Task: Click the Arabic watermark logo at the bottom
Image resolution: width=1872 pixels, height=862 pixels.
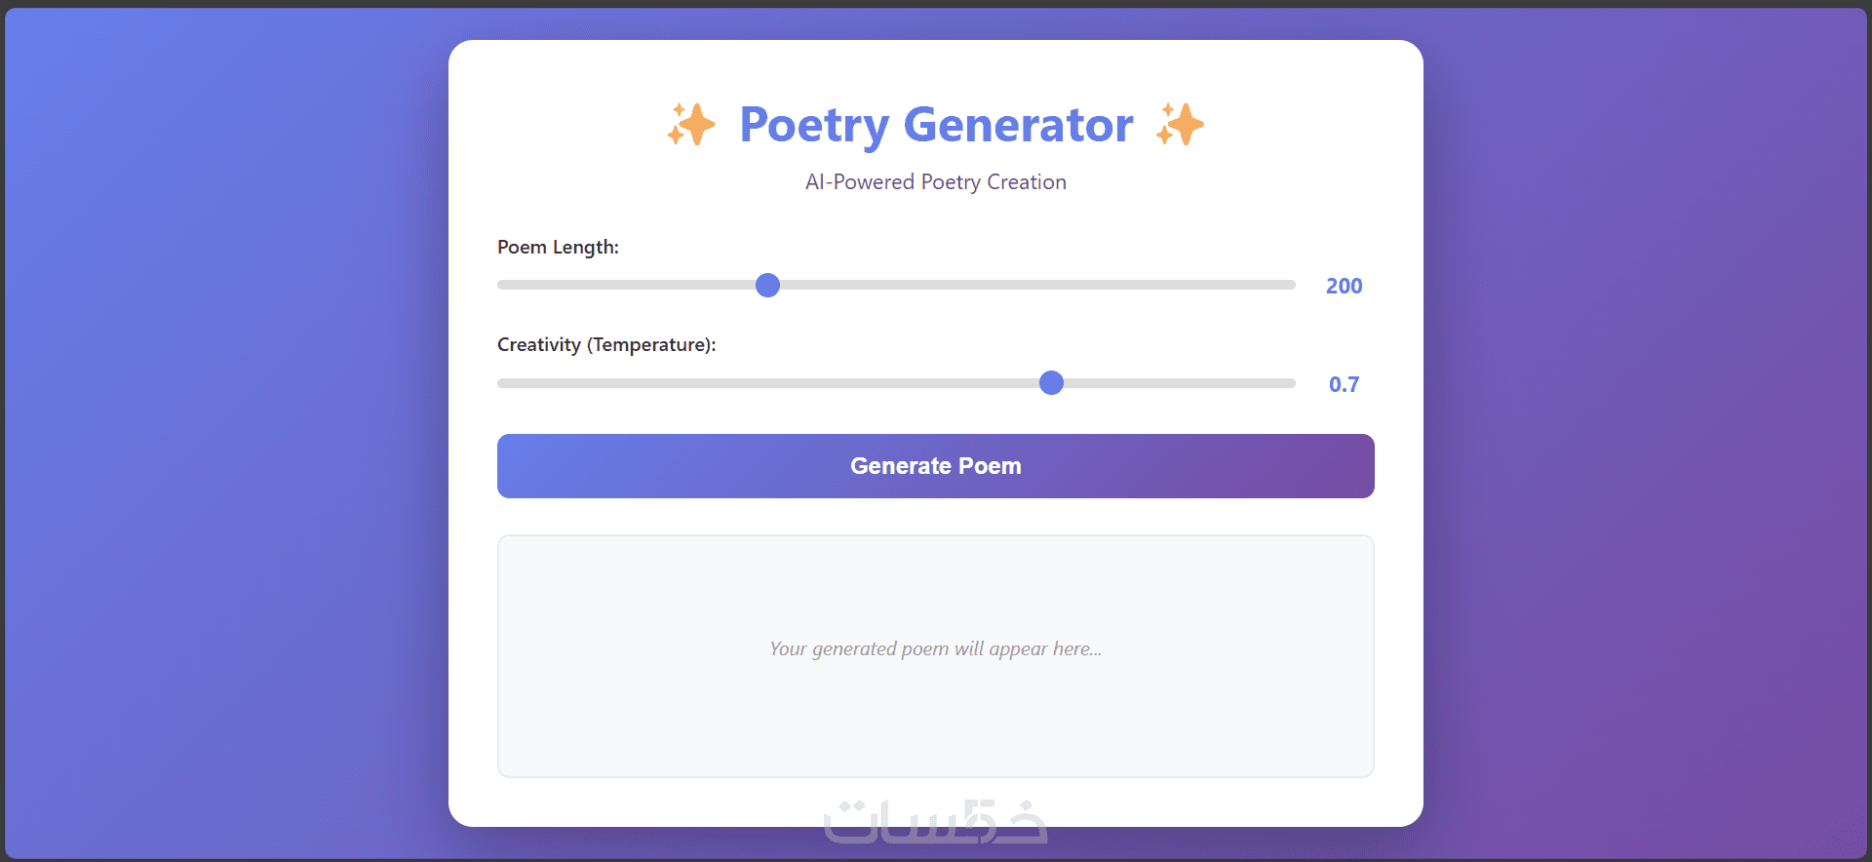Action: pos(935,822)
